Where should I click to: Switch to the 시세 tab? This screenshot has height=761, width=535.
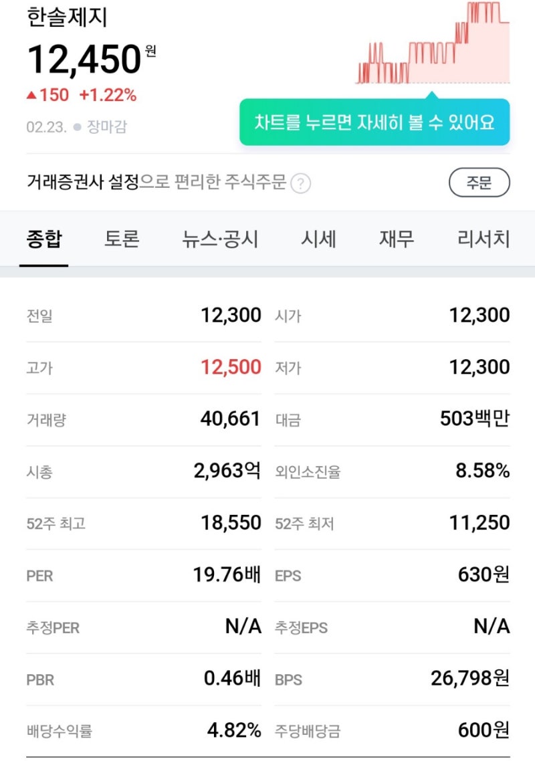coord(320,239)
